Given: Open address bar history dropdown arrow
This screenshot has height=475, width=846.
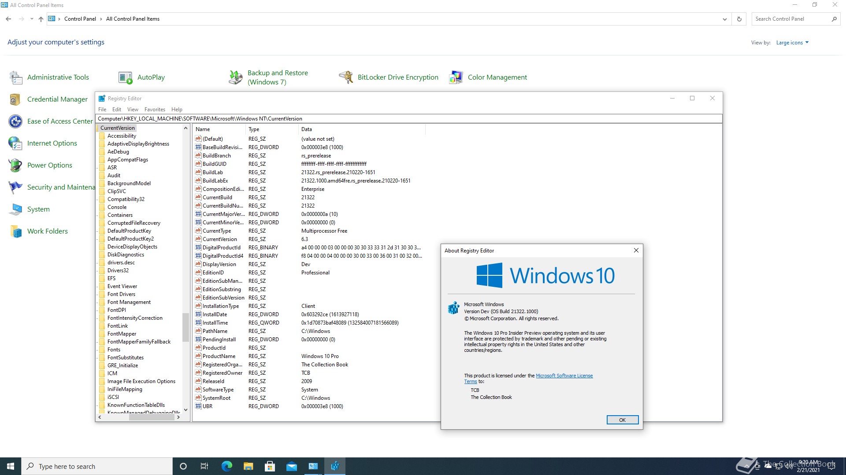Looking at the screenshot, I should [x=724, y=19].
